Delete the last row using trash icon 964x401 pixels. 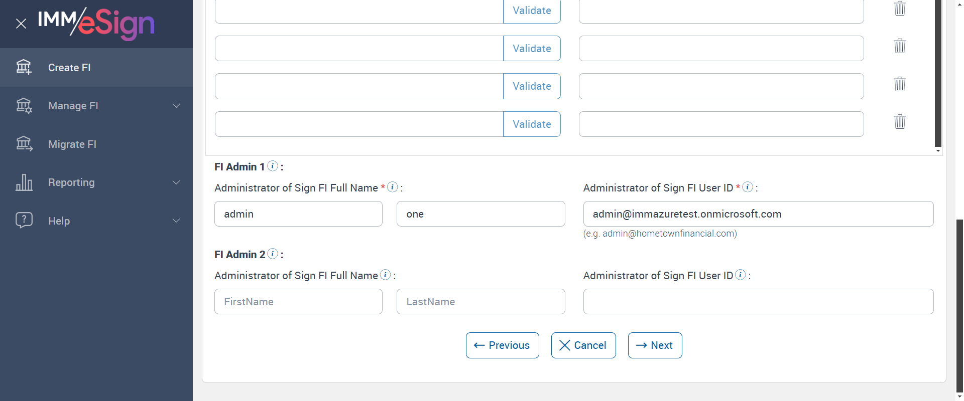900,122
